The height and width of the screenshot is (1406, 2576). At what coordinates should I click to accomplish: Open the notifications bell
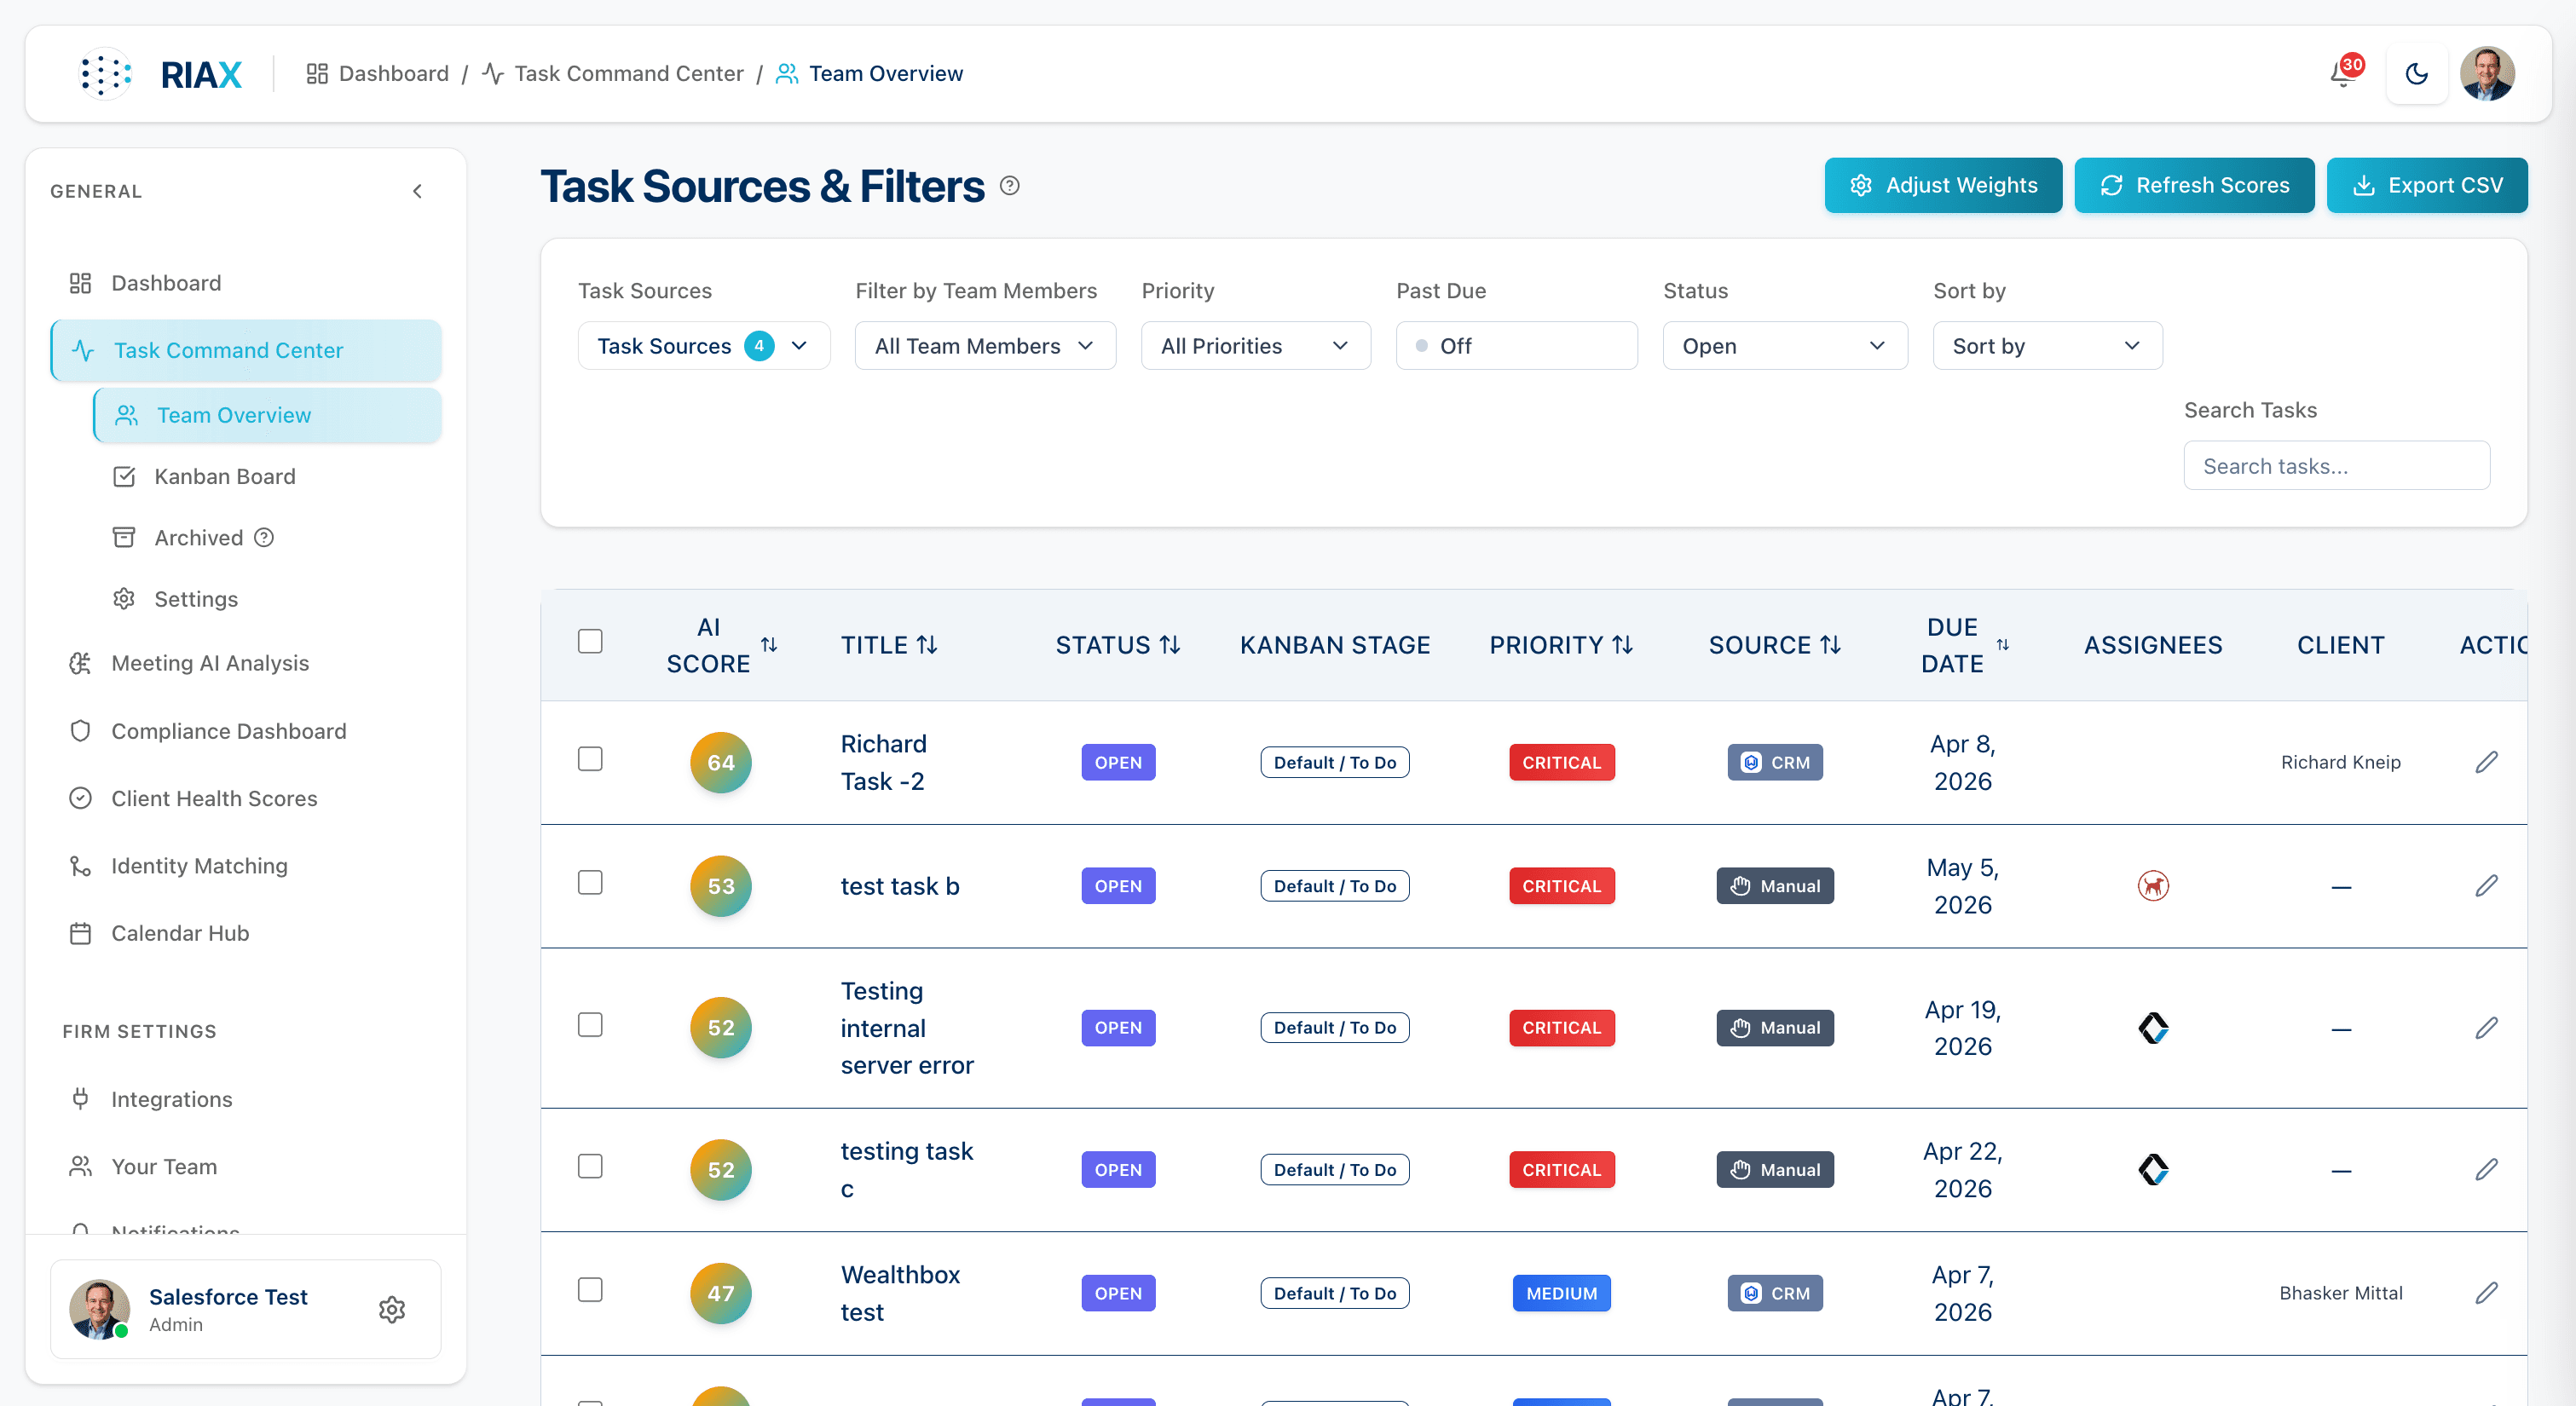coord(2343,74)
